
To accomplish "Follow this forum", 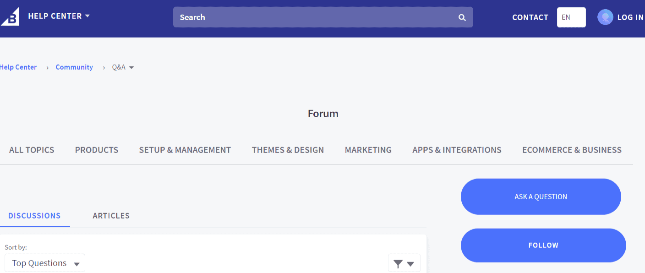I will (543, 245).
